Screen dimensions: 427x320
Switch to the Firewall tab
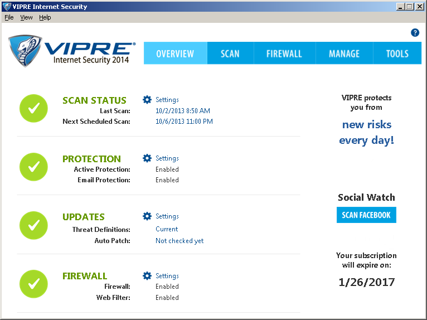[x=284, y=54]
